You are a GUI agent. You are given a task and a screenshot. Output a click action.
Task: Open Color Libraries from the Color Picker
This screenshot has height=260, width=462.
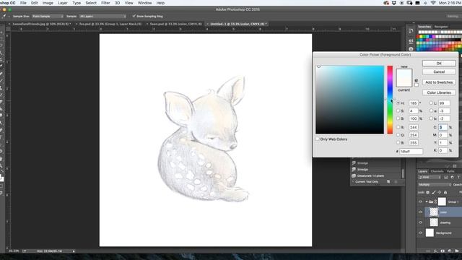point(439,92)
